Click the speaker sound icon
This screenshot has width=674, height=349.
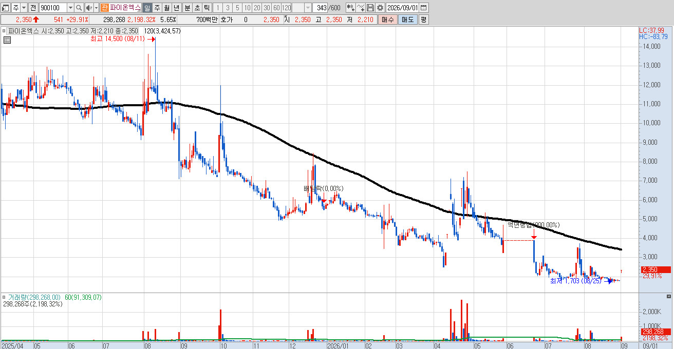88,8
